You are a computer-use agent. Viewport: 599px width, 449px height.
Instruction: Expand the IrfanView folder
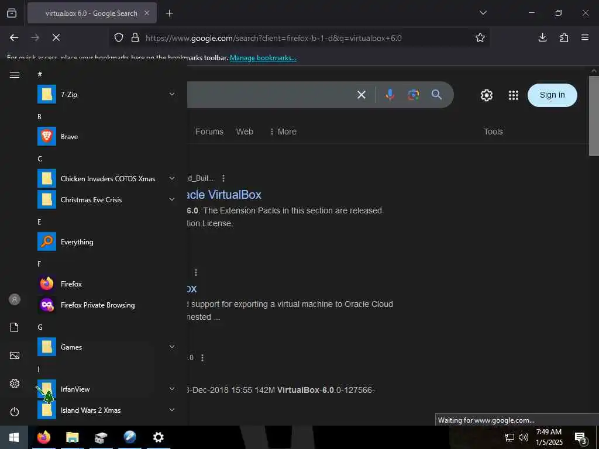click(x=106, y=389)
